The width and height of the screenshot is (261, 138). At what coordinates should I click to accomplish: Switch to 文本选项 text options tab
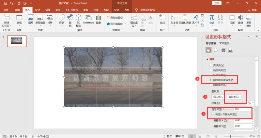(x=224, y=43)
